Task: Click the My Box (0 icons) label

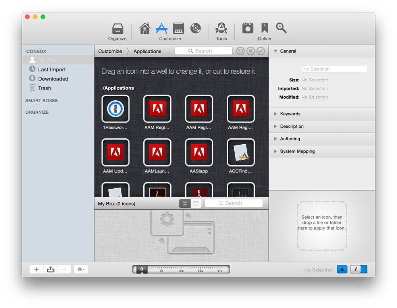Action: click(116, 204)
